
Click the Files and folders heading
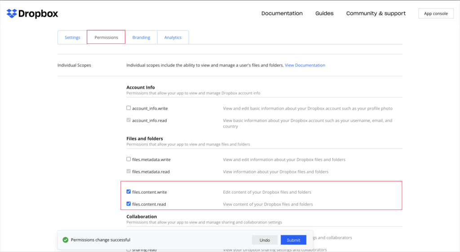click(145, 139)
